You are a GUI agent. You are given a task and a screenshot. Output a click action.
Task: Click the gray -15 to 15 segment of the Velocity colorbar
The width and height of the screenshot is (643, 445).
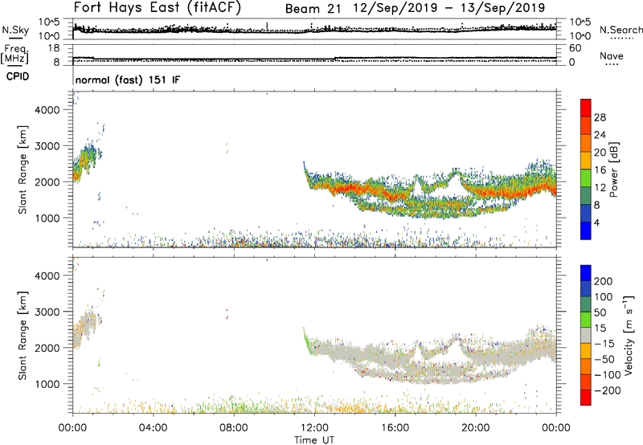(586, 335)
